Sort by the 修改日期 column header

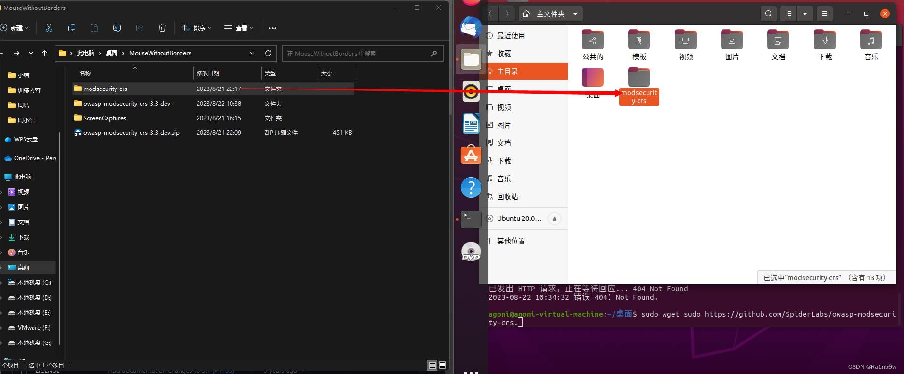click(208, 73)
